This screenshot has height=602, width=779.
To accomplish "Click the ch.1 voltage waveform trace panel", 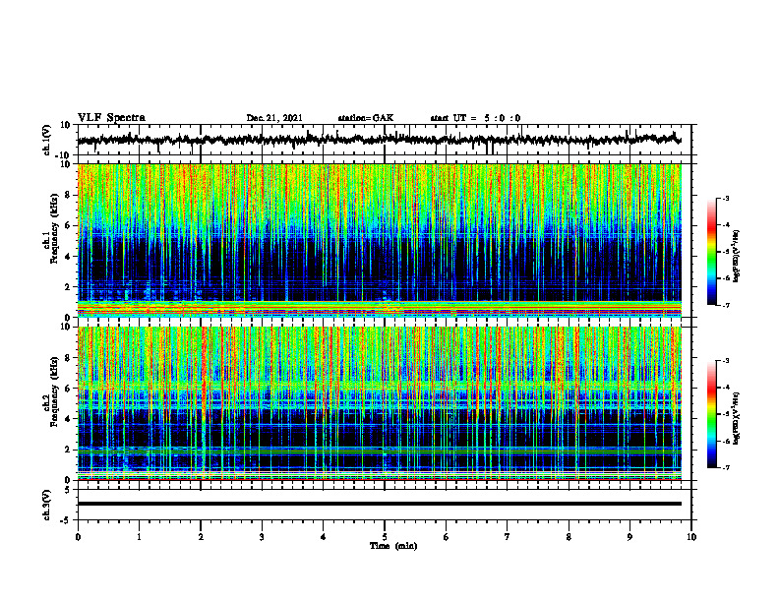I will (x=384, y=140).
